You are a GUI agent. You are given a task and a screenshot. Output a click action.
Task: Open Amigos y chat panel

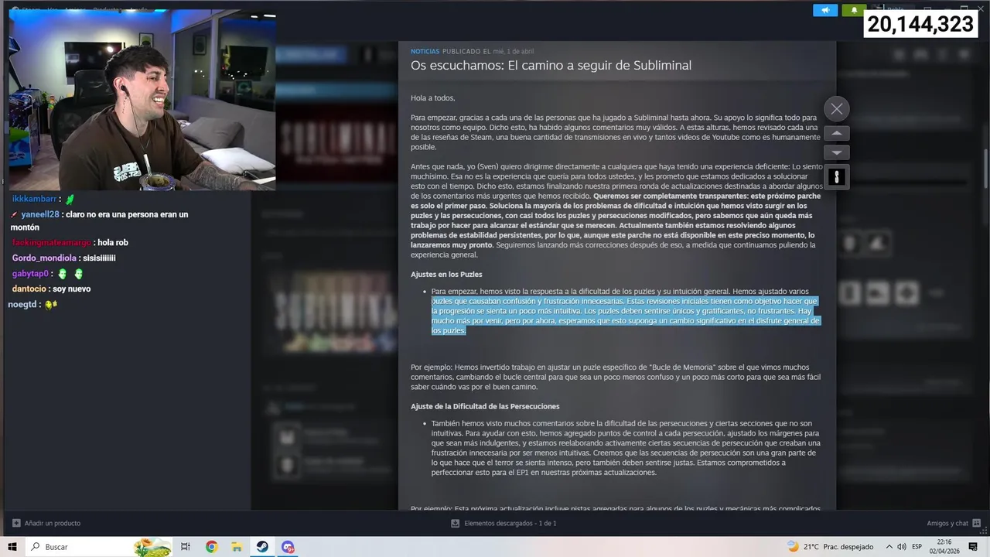point(954,523)
